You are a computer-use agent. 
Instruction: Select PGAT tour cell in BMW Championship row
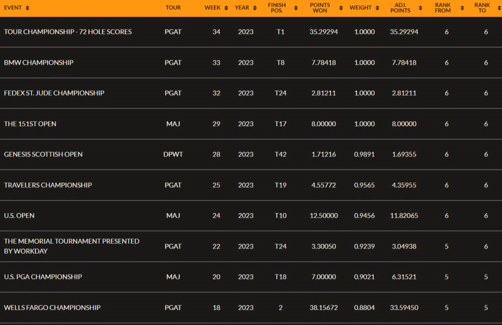point(173,62)
